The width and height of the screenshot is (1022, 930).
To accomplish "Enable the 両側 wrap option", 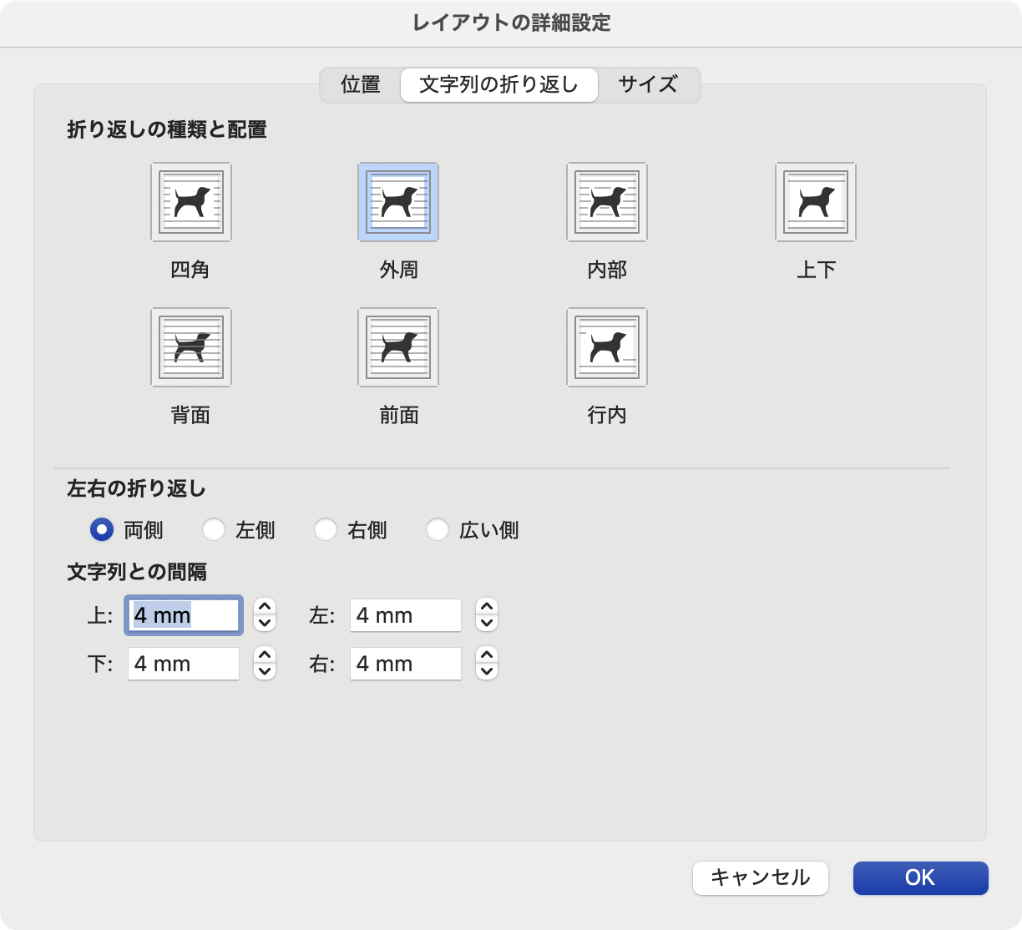I will click(x=101, y=530).
